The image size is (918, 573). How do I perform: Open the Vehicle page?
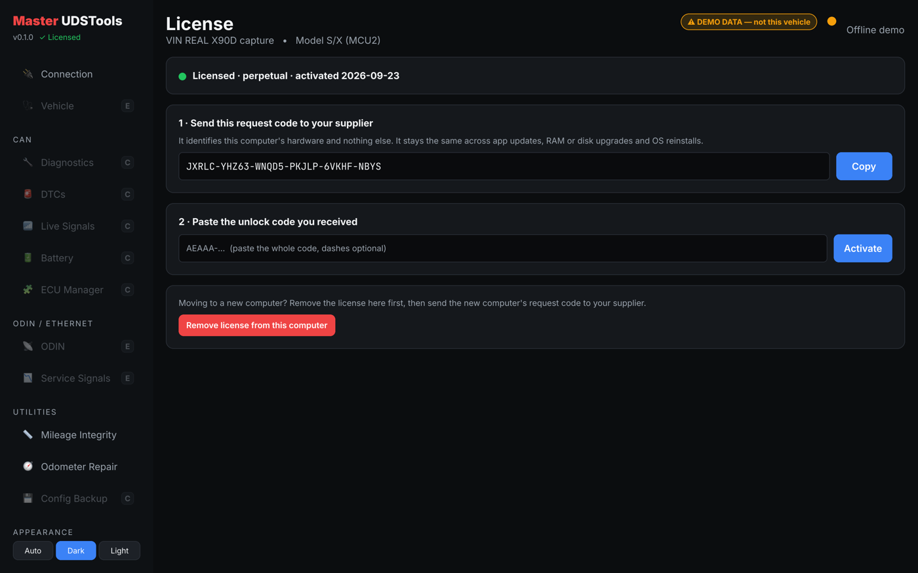pos(77,105)
